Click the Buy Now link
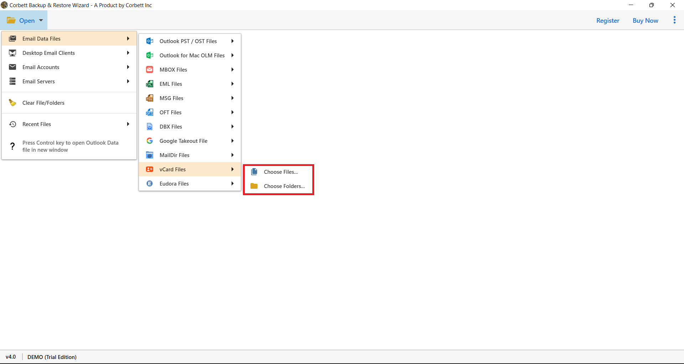 click(645, 20)
